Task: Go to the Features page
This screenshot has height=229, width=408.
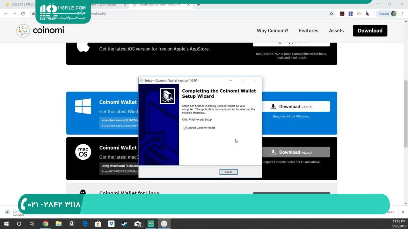Action: click(x=308, y=31)
